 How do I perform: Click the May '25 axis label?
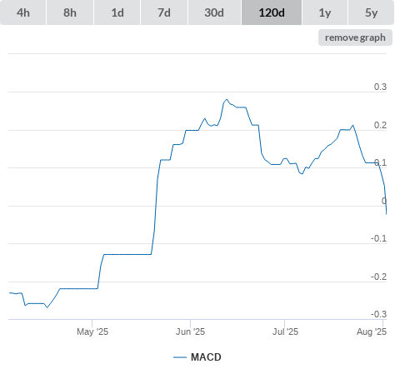click(92, 332)
